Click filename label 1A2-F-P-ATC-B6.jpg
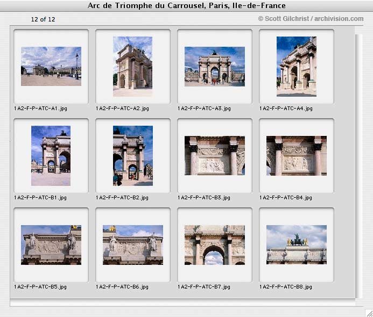 pos(122,287)
